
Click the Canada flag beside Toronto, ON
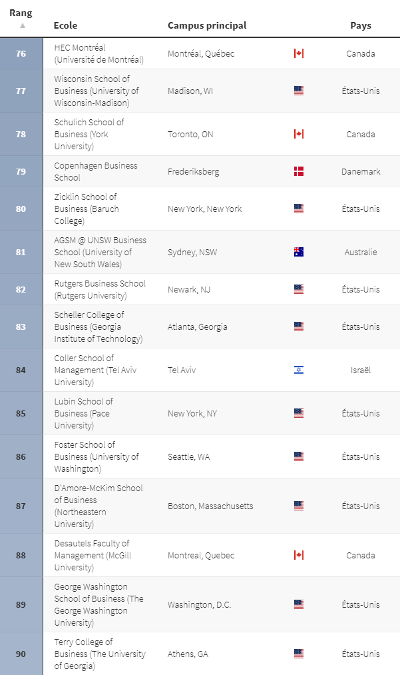(x=298, y=134)
